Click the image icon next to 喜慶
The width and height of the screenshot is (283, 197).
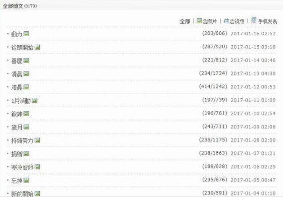(26, 61)
